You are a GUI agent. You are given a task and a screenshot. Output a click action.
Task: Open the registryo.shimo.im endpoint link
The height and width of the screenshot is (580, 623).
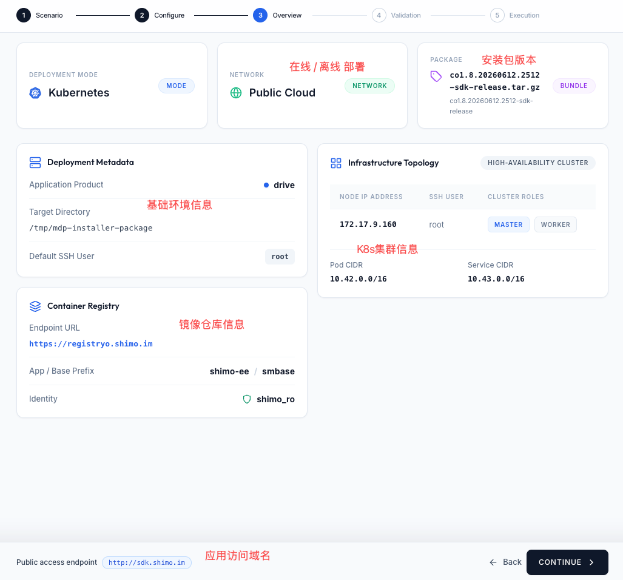(x=91, y=344)
